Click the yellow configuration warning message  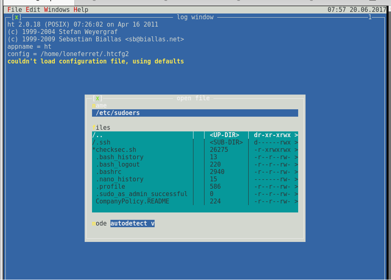pos(96,61)
